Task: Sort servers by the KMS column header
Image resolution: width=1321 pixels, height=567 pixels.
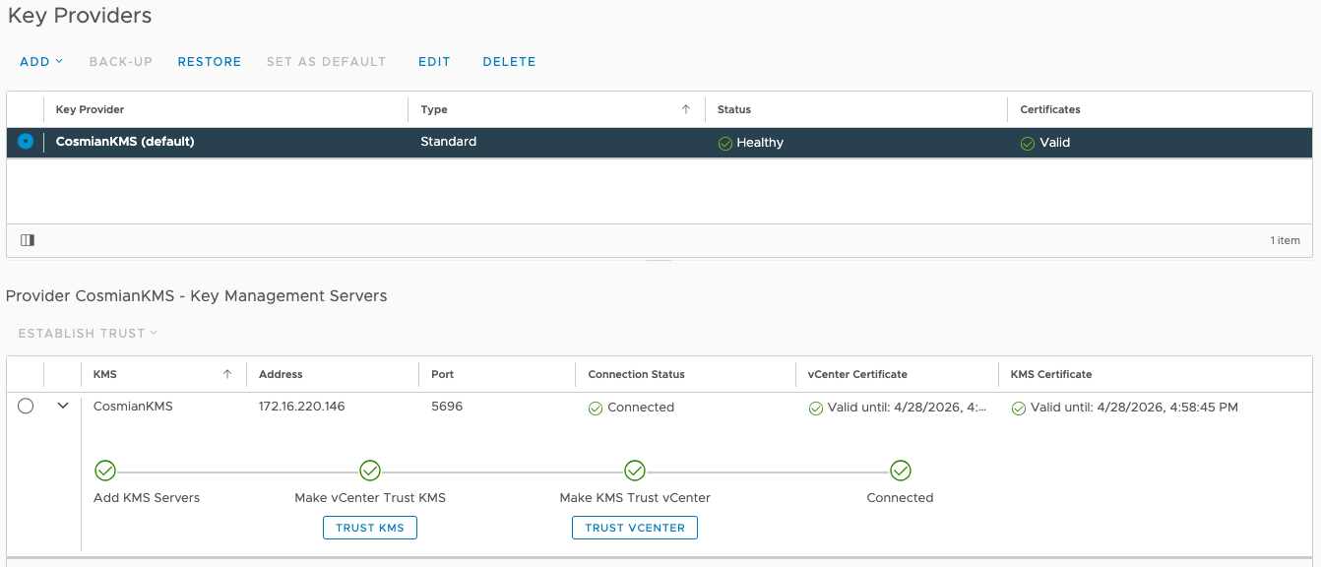Action: [x=105, y=374]
